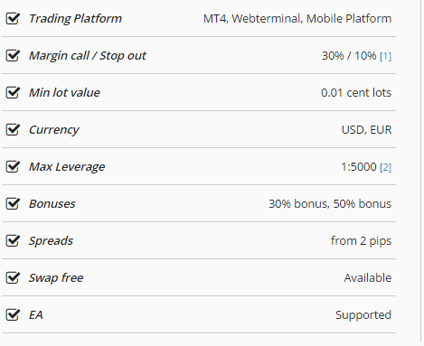This screenshot has height=346, width=424.
Task: Click the checkmark icon beside Trading Platform
Action: pos(13,19)
